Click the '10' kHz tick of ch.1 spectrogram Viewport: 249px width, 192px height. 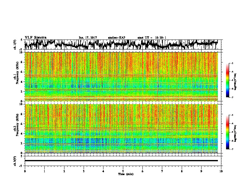21,52
